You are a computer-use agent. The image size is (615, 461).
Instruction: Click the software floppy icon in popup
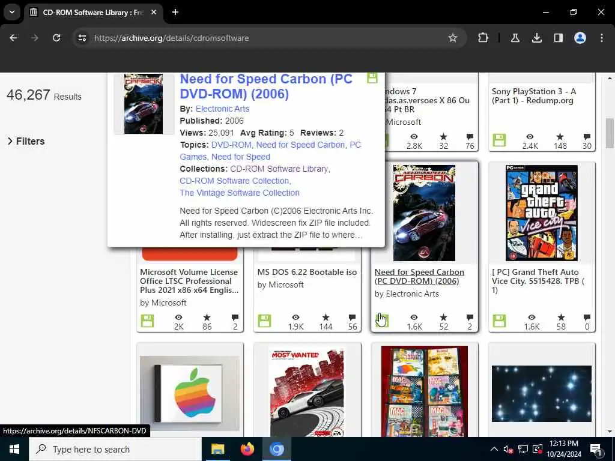[x=372, y=77]
